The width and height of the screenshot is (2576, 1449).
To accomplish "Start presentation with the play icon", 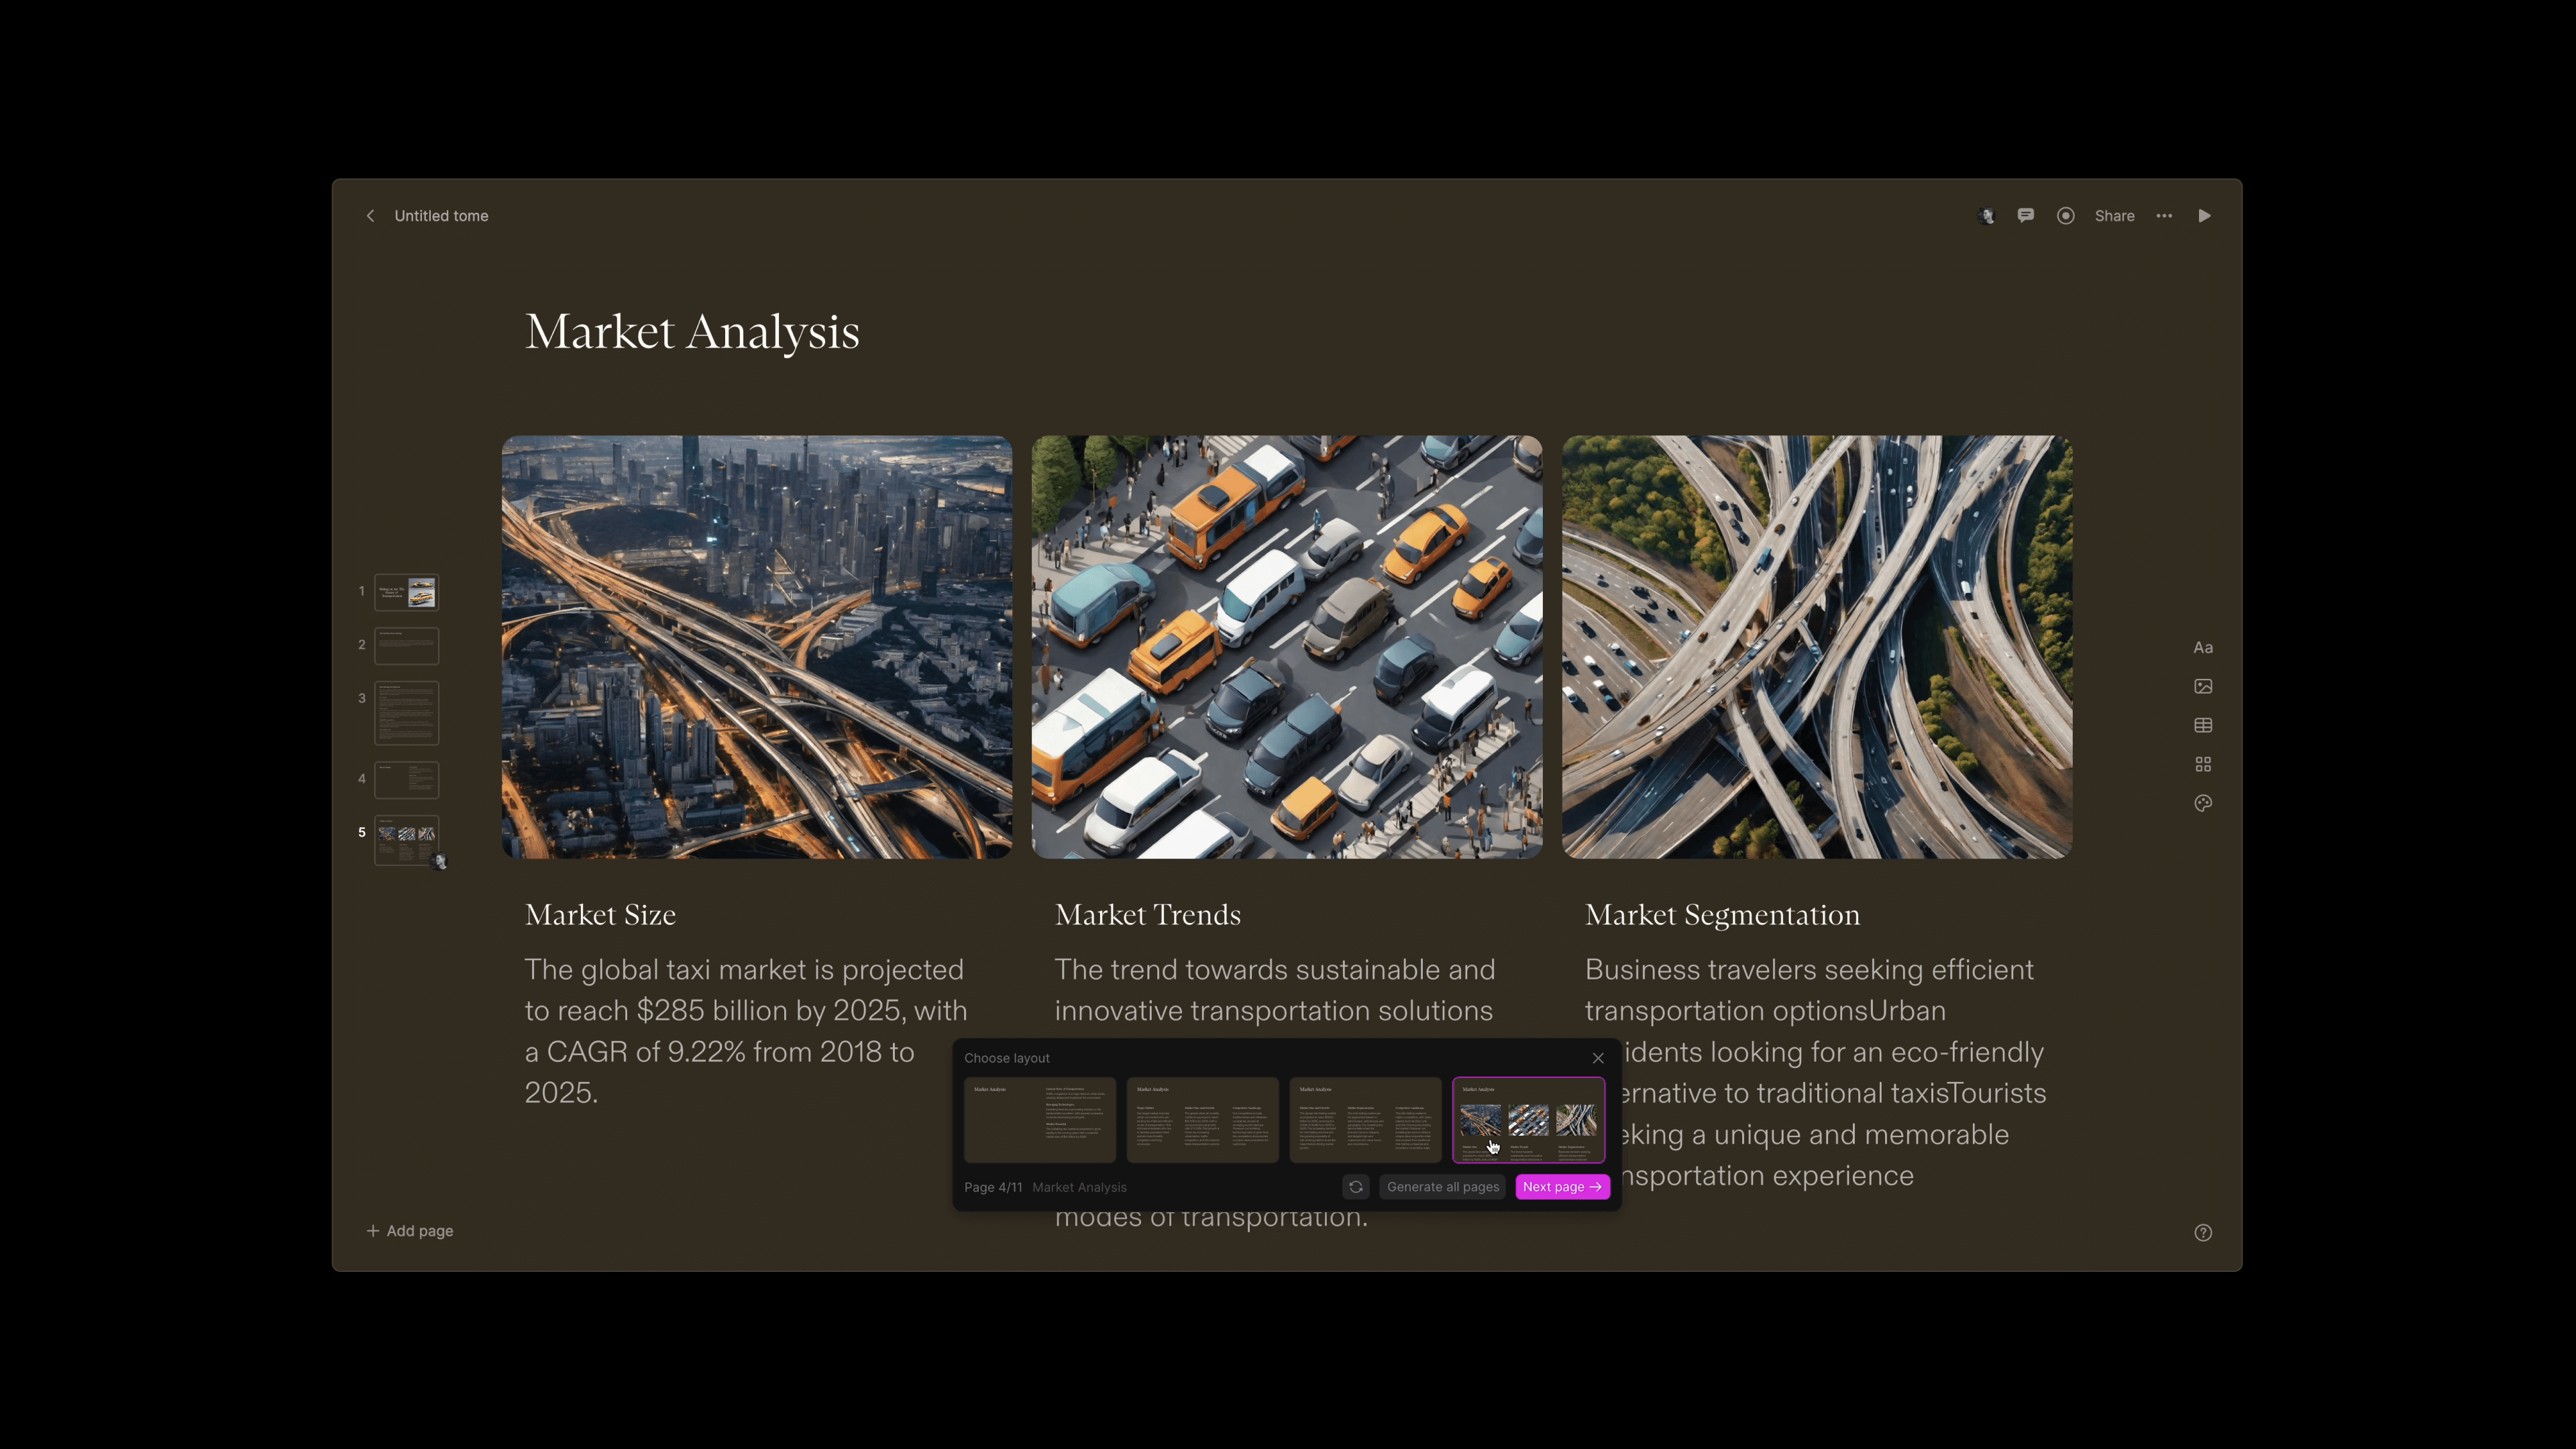I will tap(2204, 216).
